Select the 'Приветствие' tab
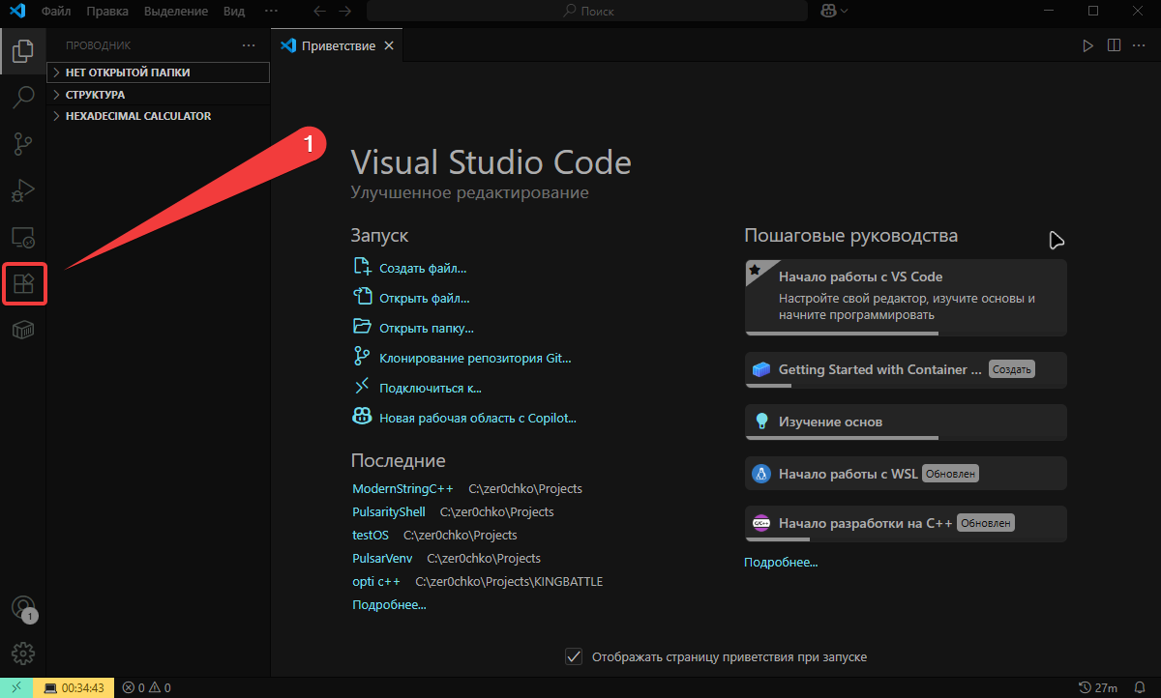The width and height of the screenshot is (1161, 698). (x=338, y=45)
